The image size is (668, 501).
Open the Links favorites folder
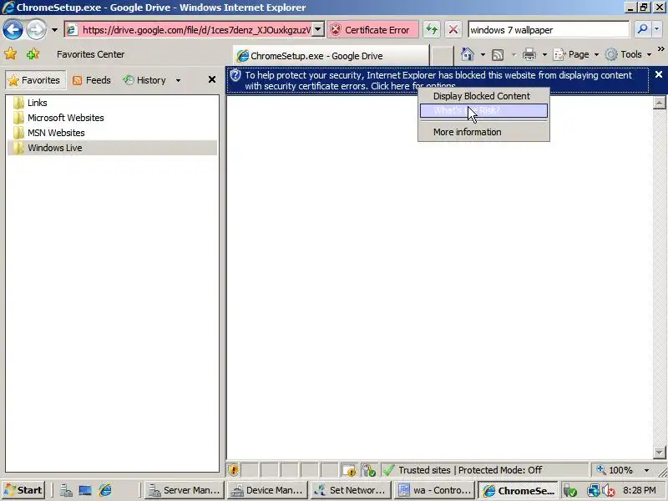[112, 103]
